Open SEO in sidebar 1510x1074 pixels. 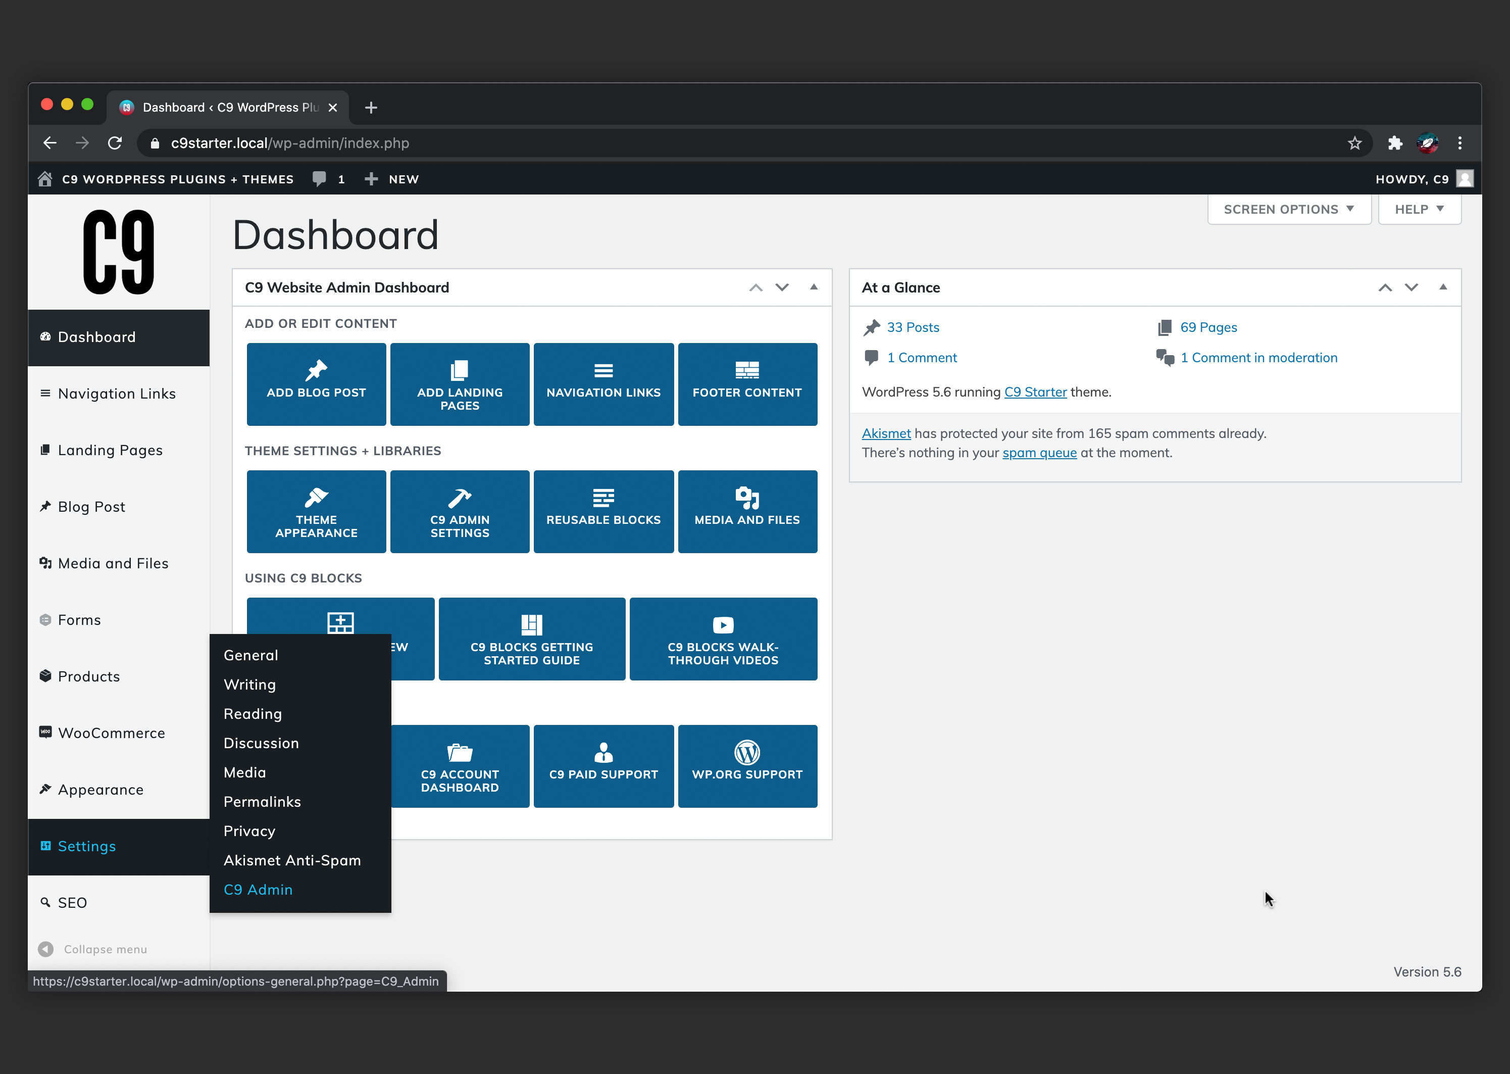[119, 903]
